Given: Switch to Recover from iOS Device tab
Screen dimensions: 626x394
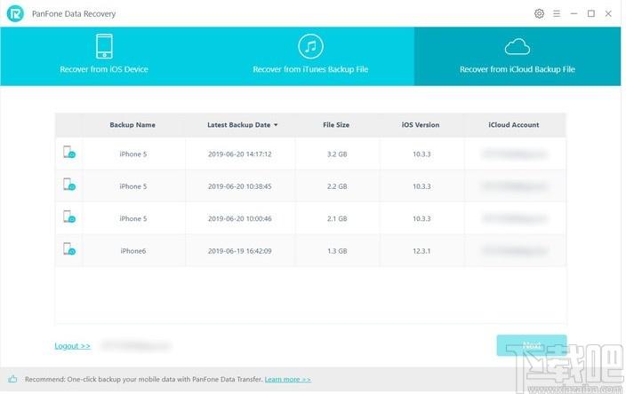Looking at the screenshot, I should pos(104,56).
